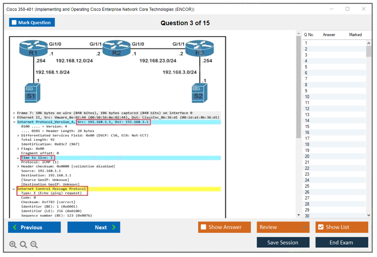Select question 27 in the list
The image size is (377, 257).
pyautogui.click(x=334, y=198)
